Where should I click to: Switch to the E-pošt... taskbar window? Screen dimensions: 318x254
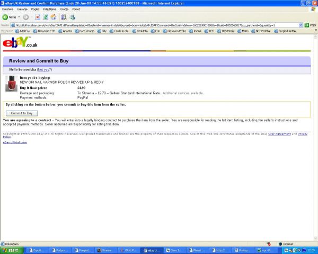[x=38, y=250]
